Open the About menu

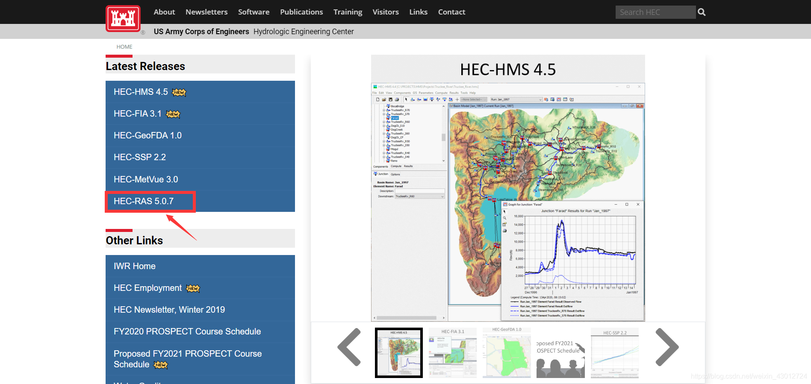(x=164, y=12)
